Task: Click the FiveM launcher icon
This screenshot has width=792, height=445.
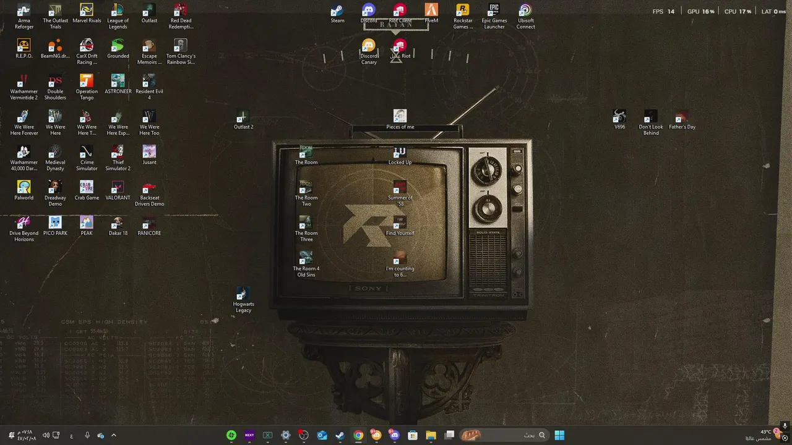Action: tap(431, 14)
